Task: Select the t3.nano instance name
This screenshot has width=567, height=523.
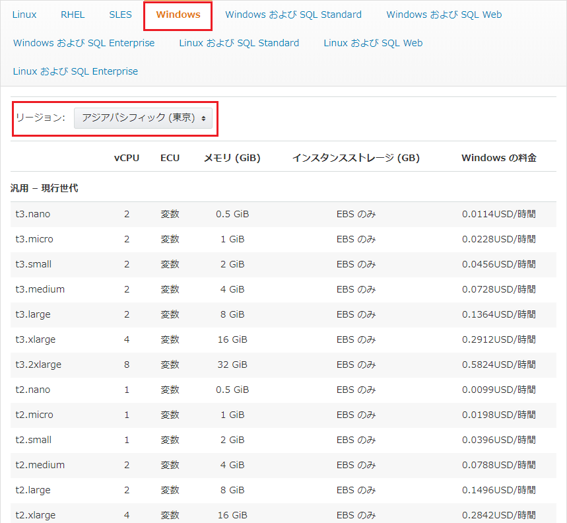Action: click(x=33, y=214)
